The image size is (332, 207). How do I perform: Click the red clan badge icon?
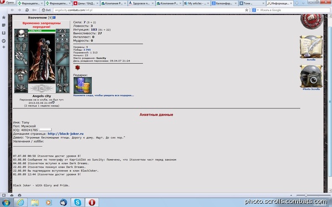tap(77, 67)
